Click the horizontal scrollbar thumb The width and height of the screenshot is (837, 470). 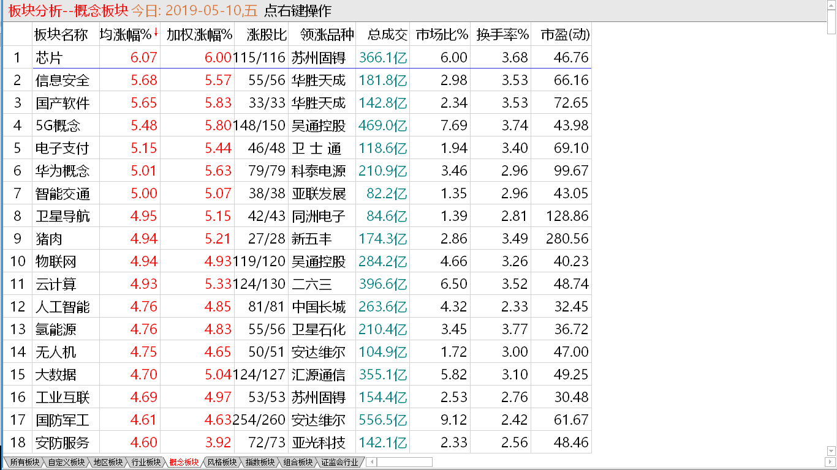pos(404,462)
